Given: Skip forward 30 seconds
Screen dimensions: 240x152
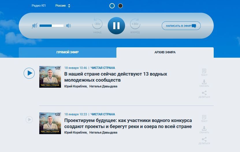Looking at the screenshot, I should [x=135, y=24].
